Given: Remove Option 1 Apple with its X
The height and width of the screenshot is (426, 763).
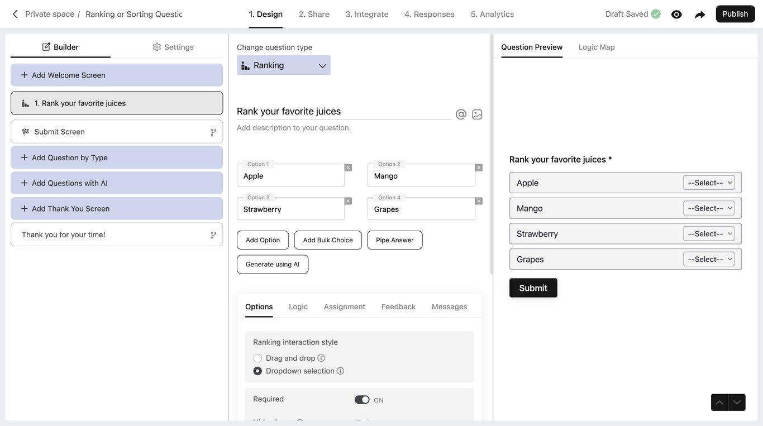Looking at the screenshot, I should click(x=348, y=167).
